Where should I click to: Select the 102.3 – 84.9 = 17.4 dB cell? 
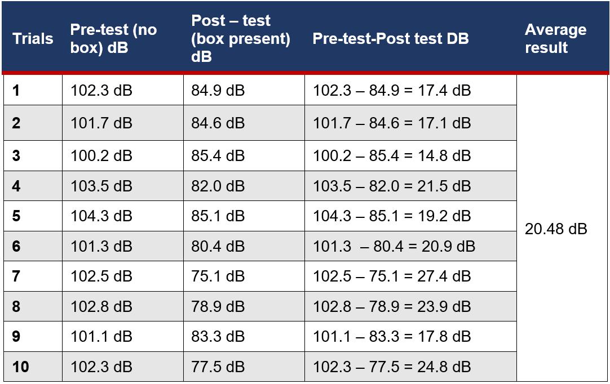[410, 90]
